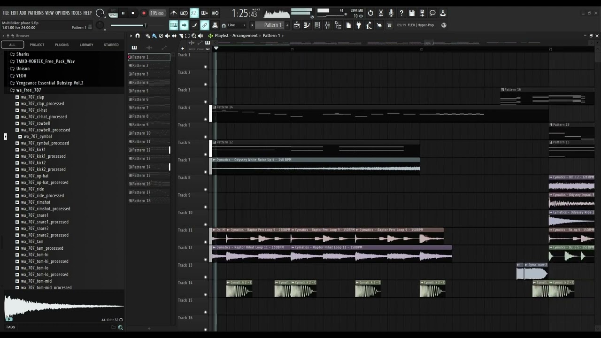Open the chat bubble icon in toolbar
This screenshot has height=338, width=601.
432,13
